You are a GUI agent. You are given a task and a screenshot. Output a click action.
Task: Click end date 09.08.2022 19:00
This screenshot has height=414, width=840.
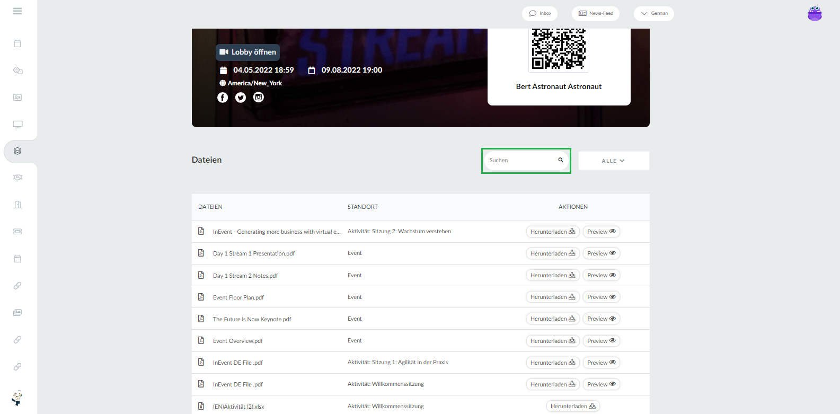pos(352,70)
